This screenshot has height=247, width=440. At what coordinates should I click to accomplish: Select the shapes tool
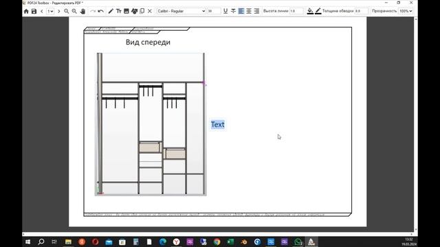tap(135, 11)
